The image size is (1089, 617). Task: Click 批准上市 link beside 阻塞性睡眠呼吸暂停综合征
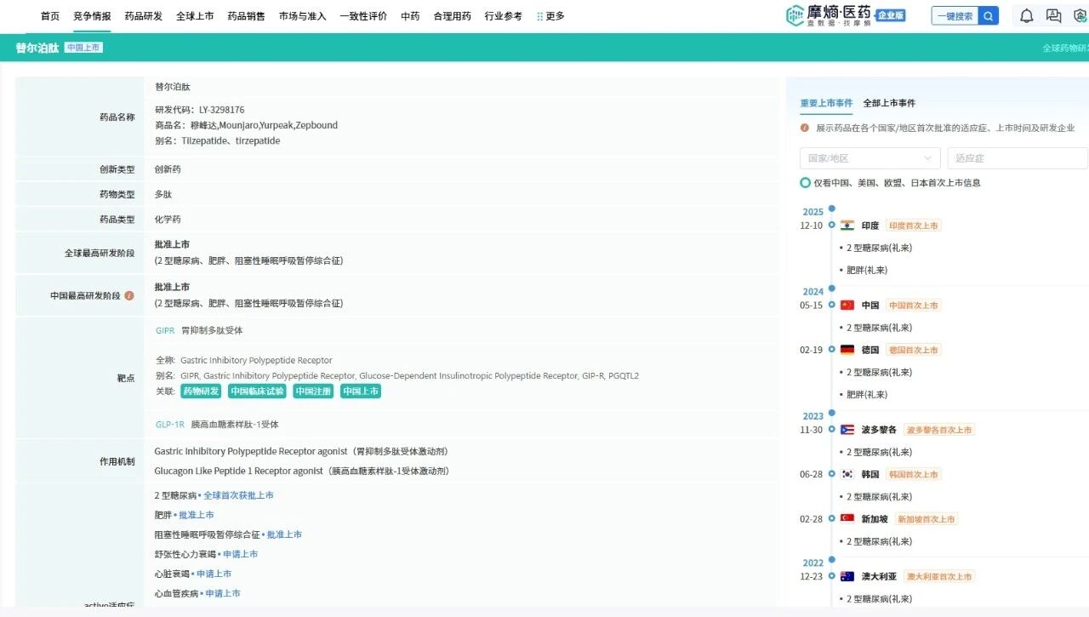coord(284,534)
